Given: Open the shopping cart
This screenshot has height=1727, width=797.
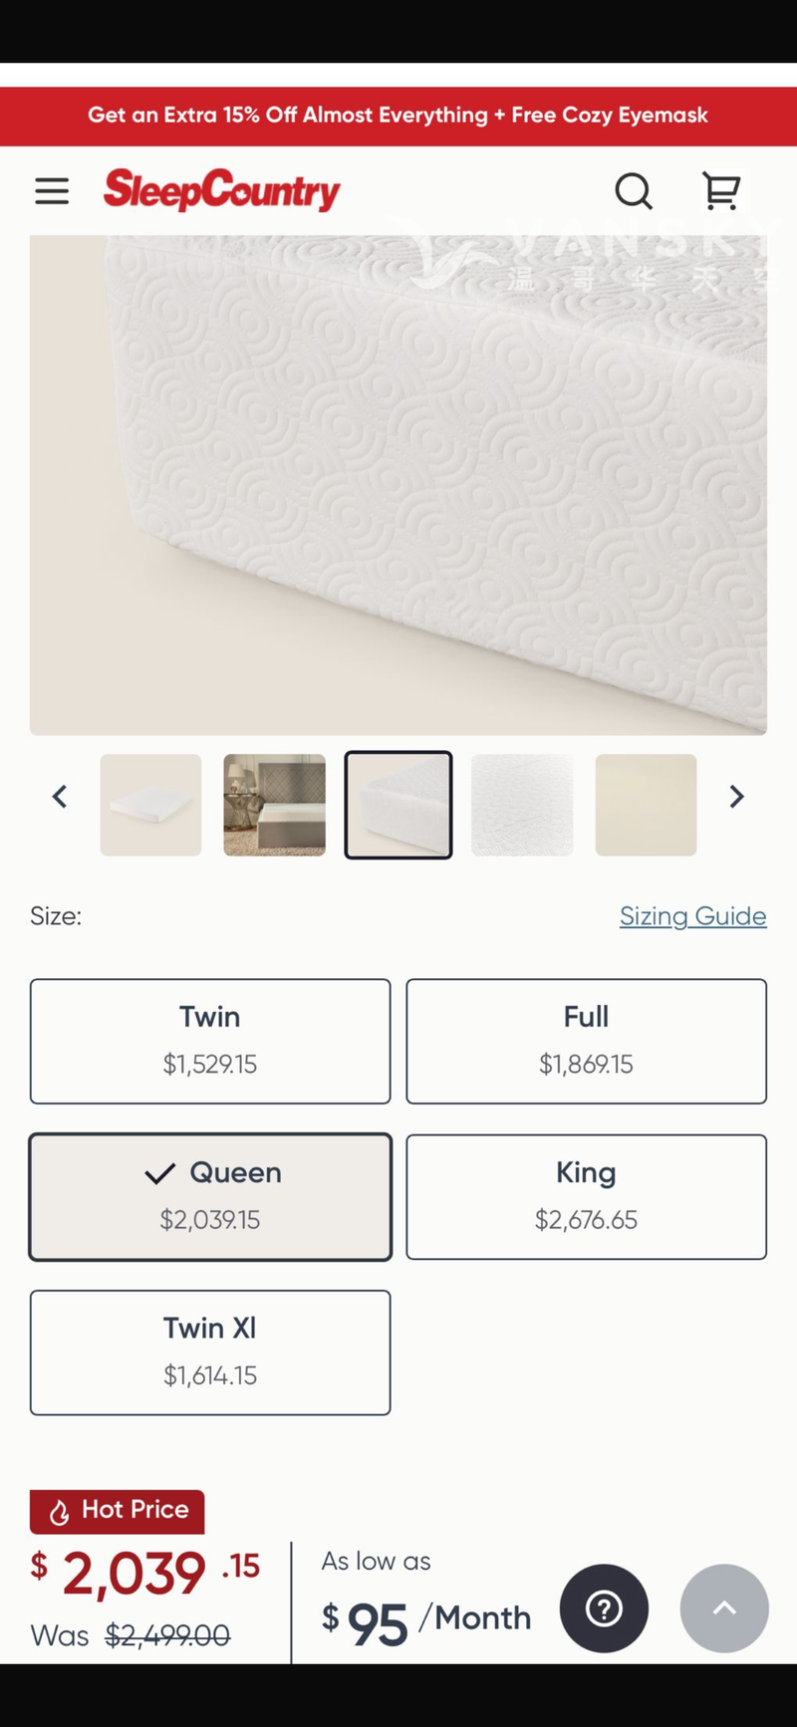Looking at the screenshot, I should (x=720, y=191).
